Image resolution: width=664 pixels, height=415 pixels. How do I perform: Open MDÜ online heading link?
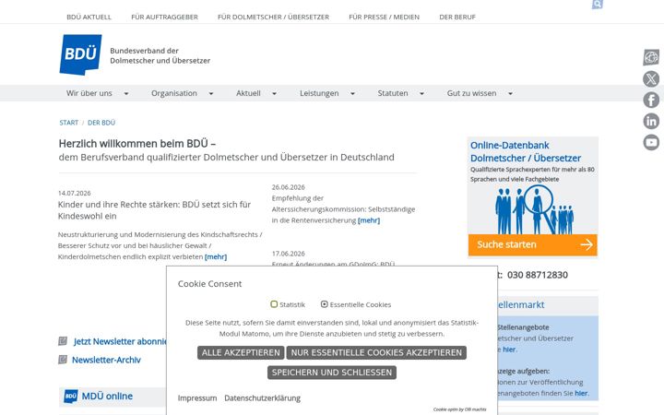(x=107, y=397)
